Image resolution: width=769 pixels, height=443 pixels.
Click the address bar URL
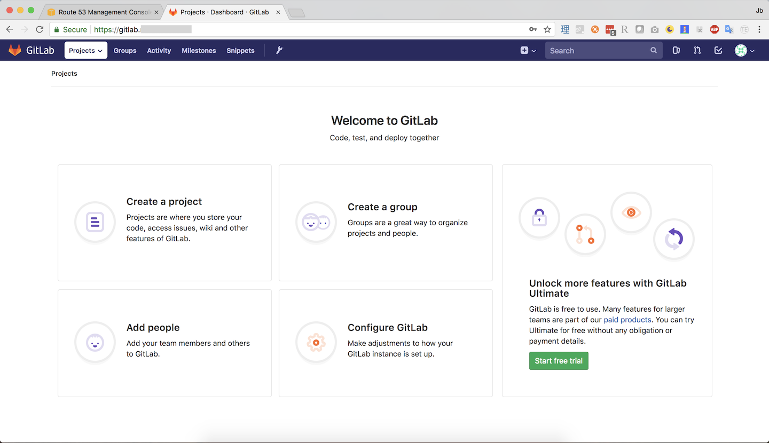[x=143, y=29]
